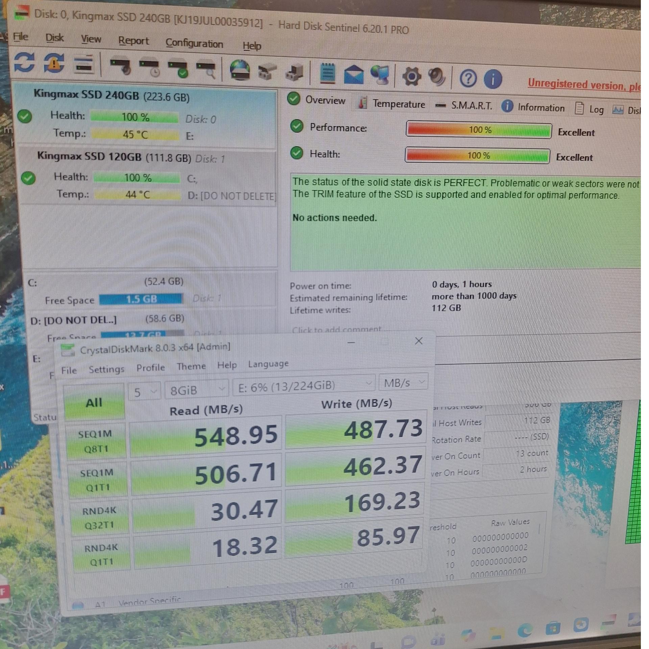Open the MB/s unit dropdown

coord(404,383)
